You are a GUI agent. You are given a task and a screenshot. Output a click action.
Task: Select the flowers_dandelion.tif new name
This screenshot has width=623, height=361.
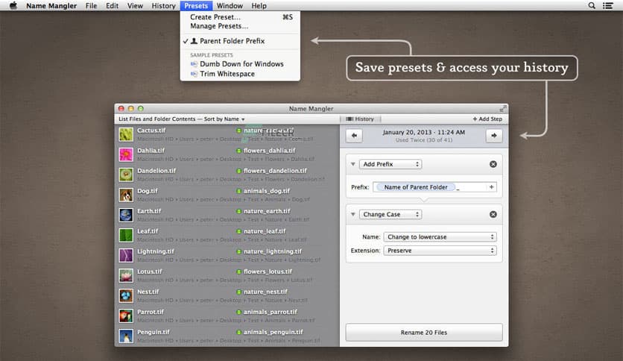(x=275, y=171)
